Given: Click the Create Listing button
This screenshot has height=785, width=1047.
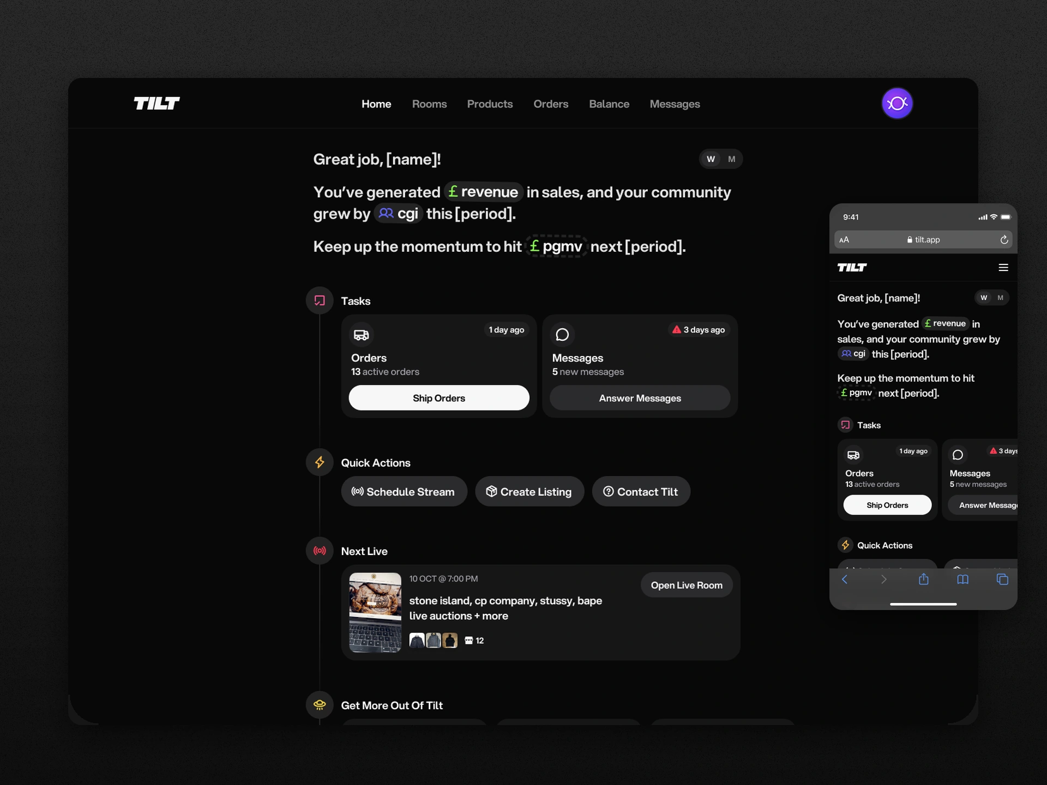Looking at the screenshot, I should [x=529, y=492].
